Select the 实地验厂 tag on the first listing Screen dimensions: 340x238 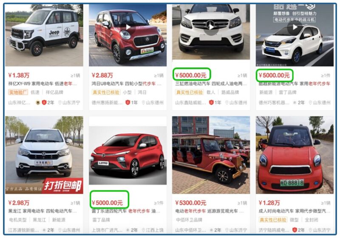coord(18,92)
